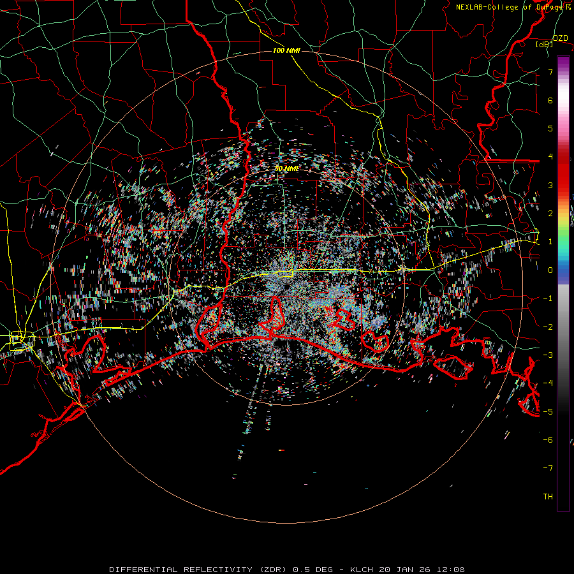Screen dimensions: 574x574
Task: Click the 5 value on color scale
Action: 550,128
